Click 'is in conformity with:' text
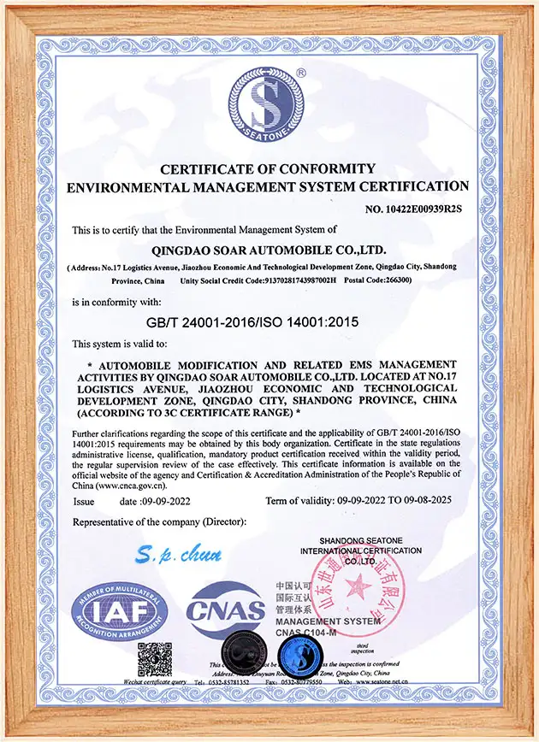The height and width of the screenshot is (742, 539). 116,302
